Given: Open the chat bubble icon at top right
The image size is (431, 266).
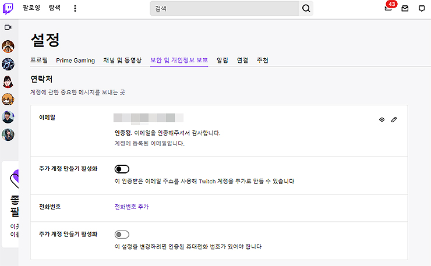Looking at the screenshot, I should coord(422,9).
